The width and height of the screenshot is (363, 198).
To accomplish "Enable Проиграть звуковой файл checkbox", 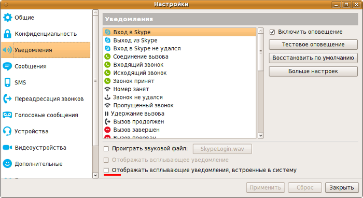I will 106,149.
